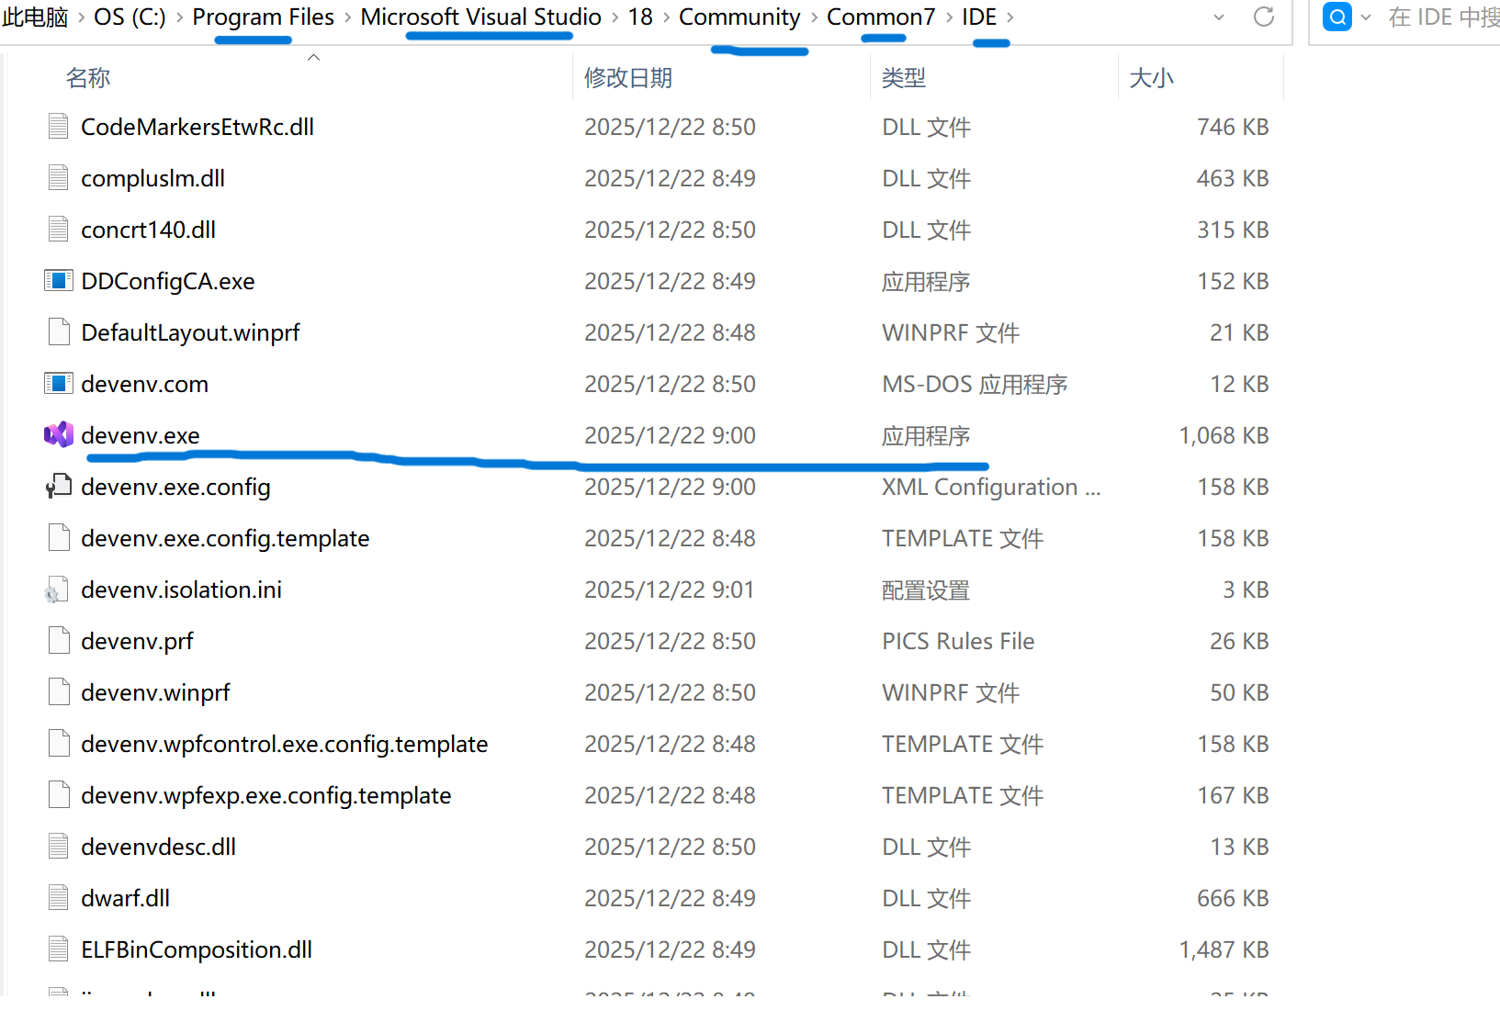Screen dimensions: 1500x1022
Task: Expand the chevron after IDE breadcrumb
Action: [1009, 17]
